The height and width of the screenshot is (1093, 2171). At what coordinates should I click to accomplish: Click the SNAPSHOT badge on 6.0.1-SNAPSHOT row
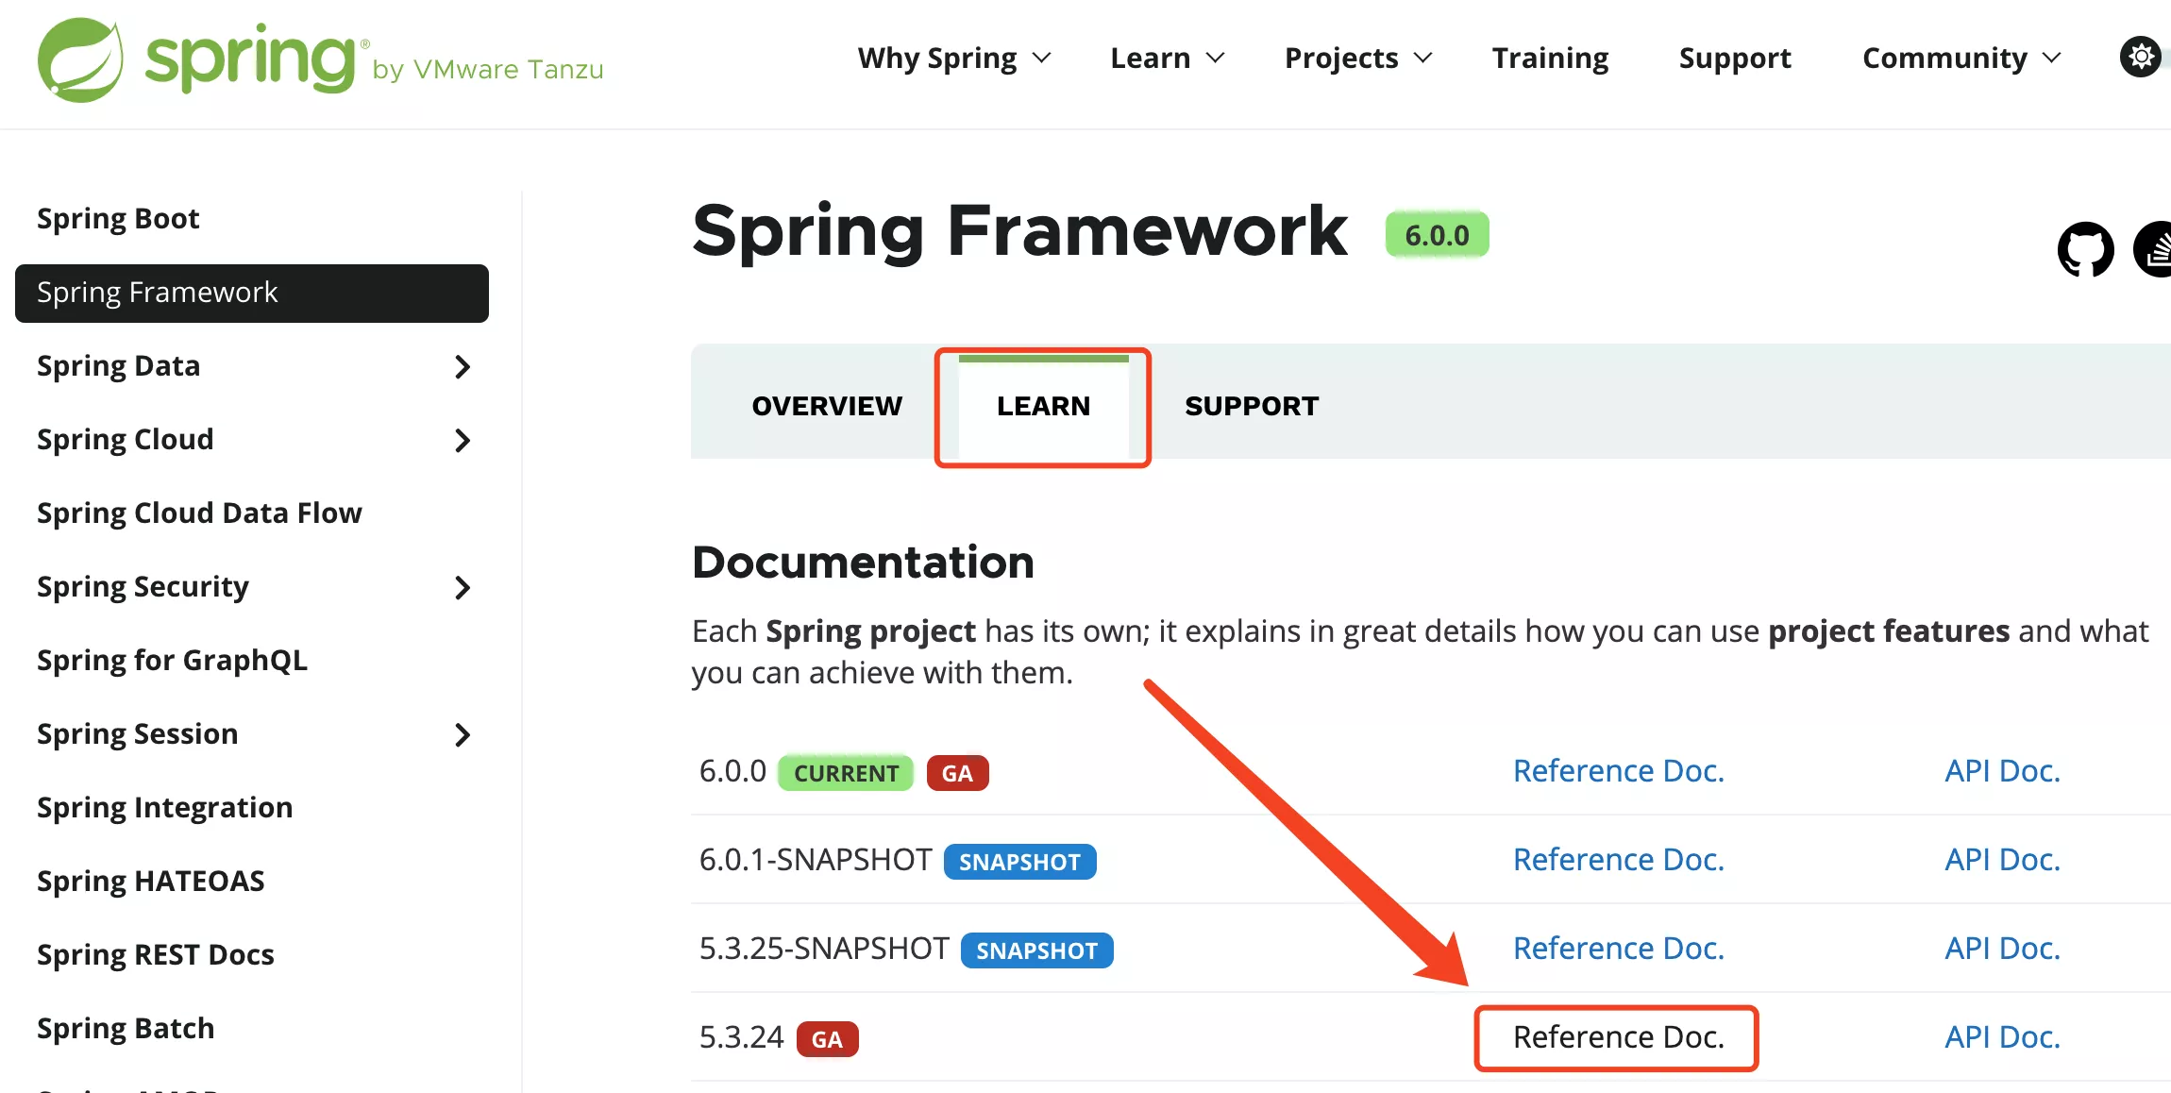[x=1019, y=862]
